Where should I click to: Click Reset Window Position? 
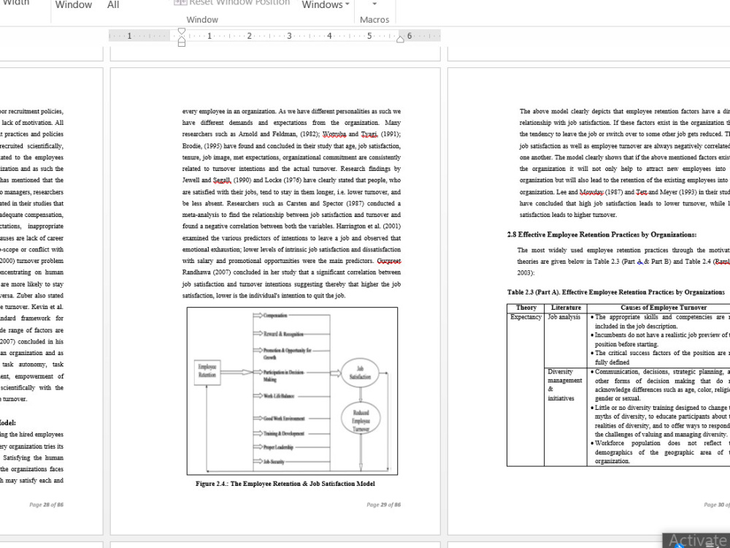(x=231, y=2)
